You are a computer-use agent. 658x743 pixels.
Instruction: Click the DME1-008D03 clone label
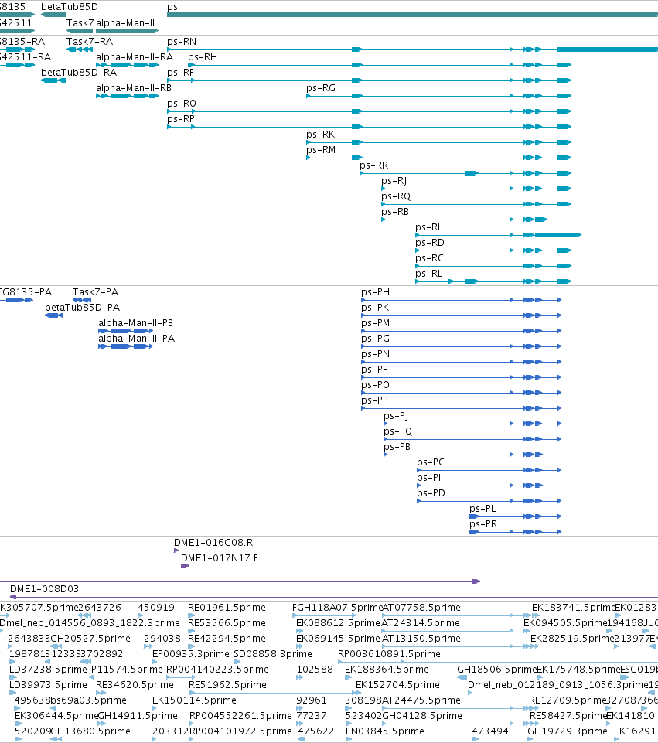[x=45, y=589]
